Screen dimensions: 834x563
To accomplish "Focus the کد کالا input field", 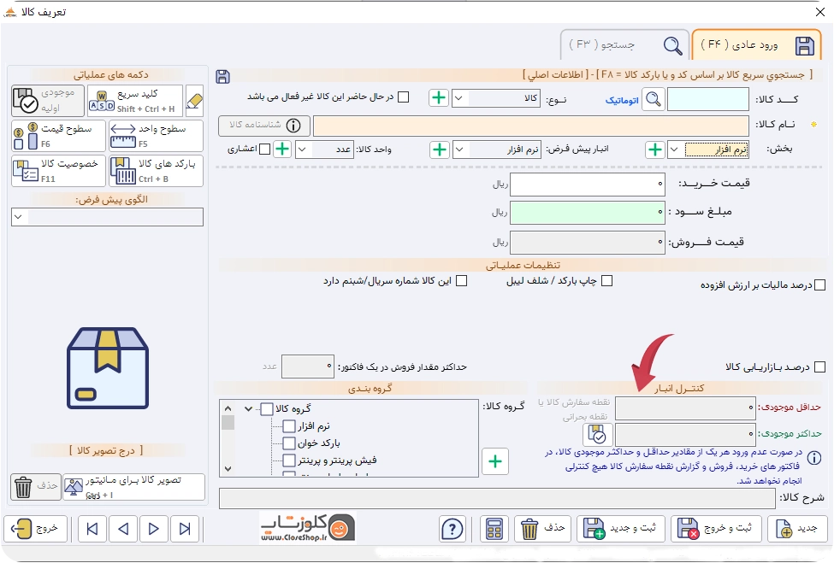I will click(708, 99).
